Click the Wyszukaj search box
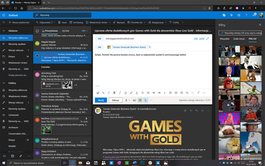The width and height of the screenshot is (265, 166). click(x=62, y=15)
